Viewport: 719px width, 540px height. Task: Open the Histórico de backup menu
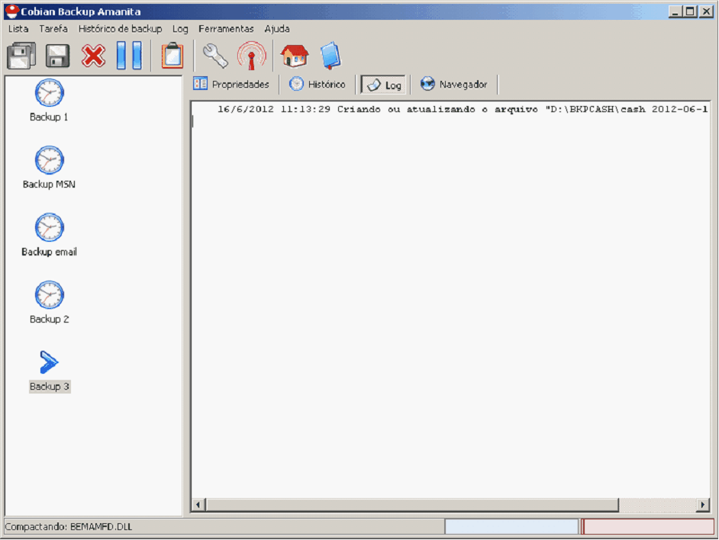pyautogui.click(x=120, y=28)
